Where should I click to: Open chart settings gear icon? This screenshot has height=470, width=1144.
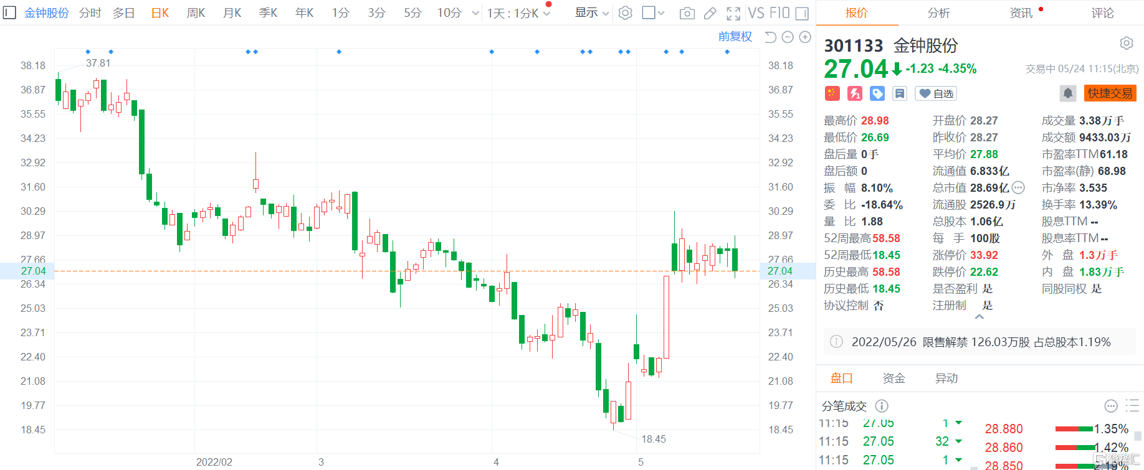[626, 13]
